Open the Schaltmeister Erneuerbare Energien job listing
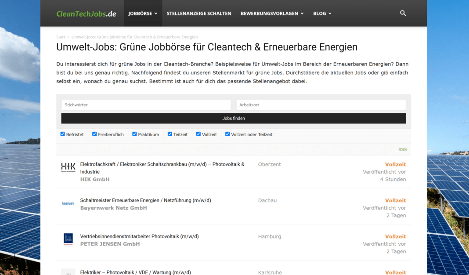Image resolution: width=469 pixels, height=275 pixels. (x=145, y=200)
